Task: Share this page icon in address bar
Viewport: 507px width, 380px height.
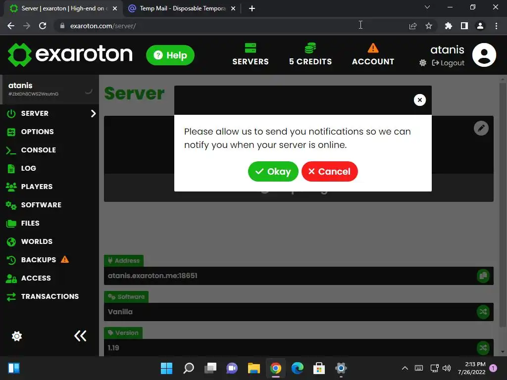Action: pos(412,26)
